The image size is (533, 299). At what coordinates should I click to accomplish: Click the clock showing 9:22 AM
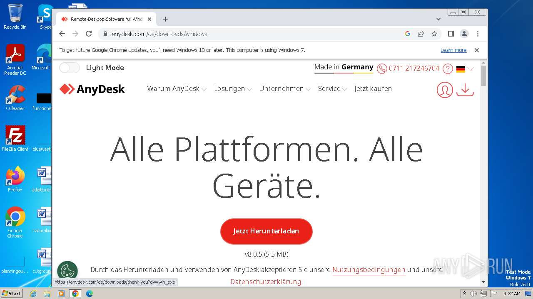coord(512,294)
